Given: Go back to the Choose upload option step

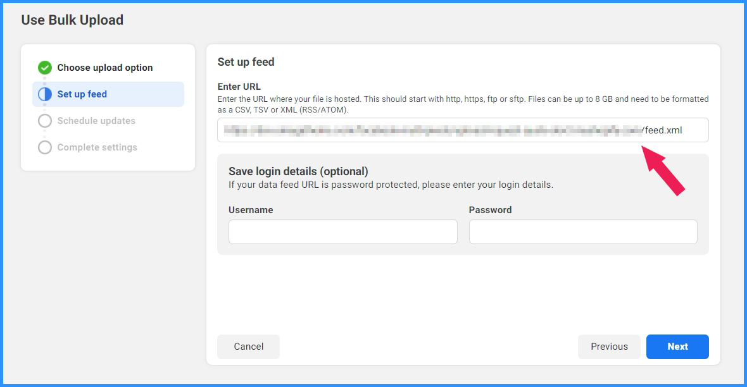Looking at the screenshot, I should (105, 68).
